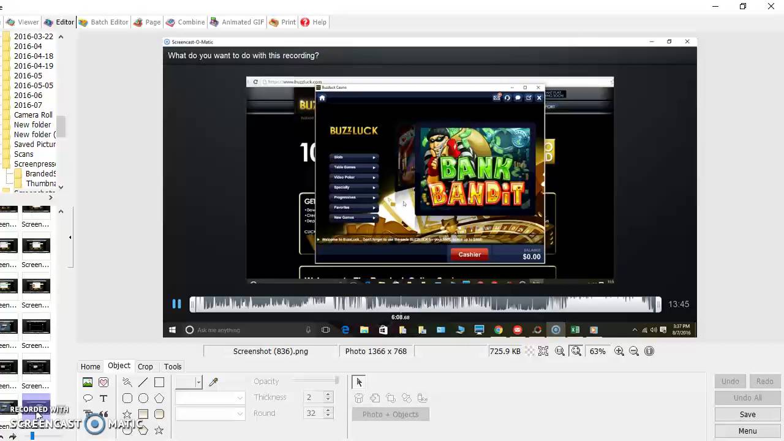Open image info with the i icon
Screen dimensions: 784x441
649,351
